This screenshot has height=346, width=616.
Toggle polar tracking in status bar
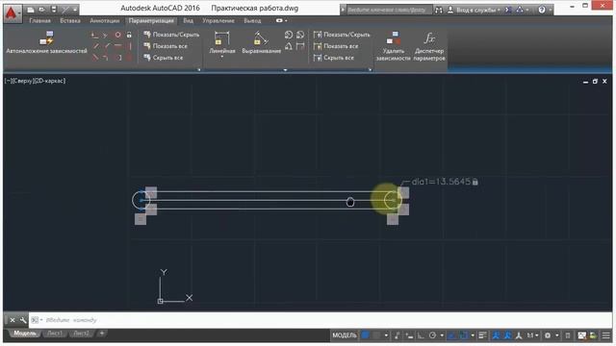(x=432, y=335)
